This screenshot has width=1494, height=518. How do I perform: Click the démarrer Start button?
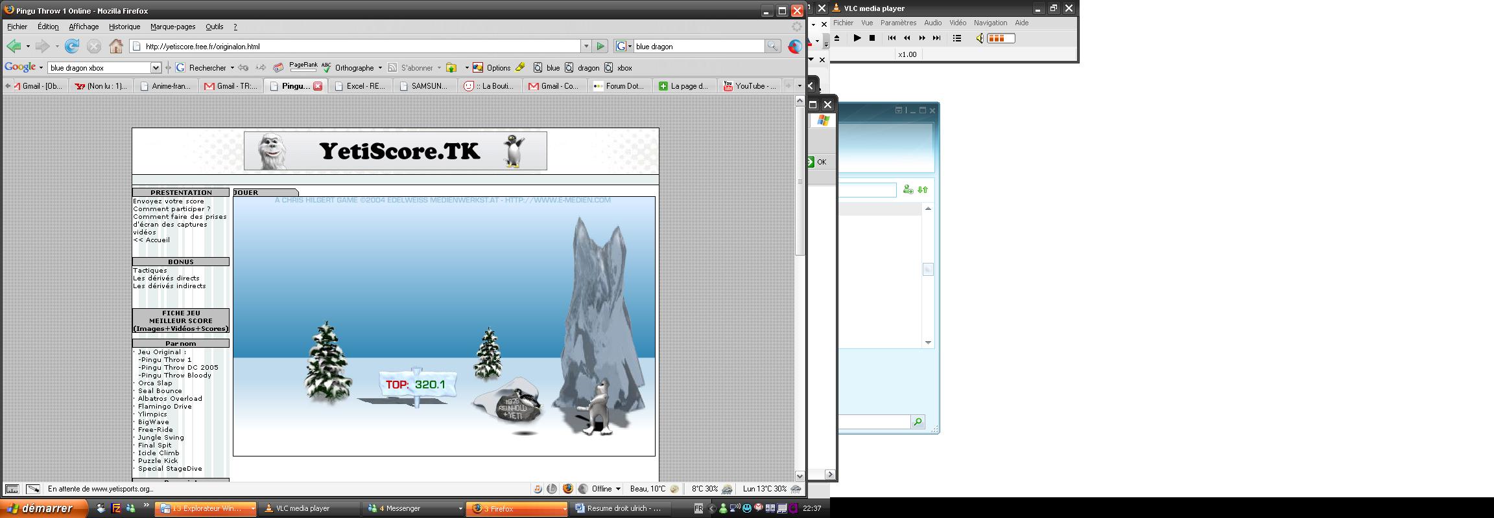click(x=43, y=508)
